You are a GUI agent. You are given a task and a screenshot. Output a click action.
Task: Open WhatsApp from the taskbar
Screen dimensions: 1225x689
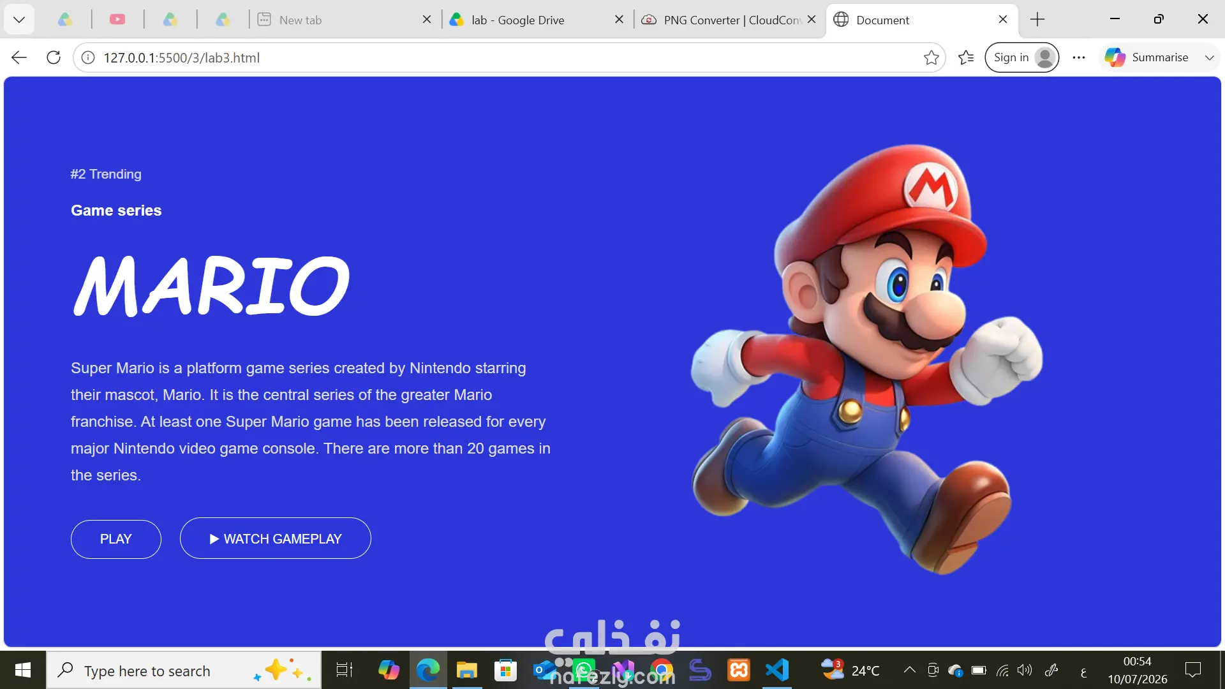(583, 670)
